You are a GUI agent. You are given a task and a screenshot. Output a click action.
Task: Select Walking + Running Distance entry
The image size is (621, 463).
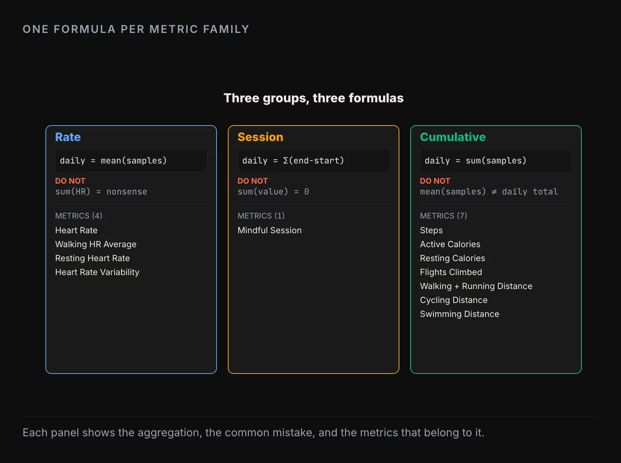point(476,286)
